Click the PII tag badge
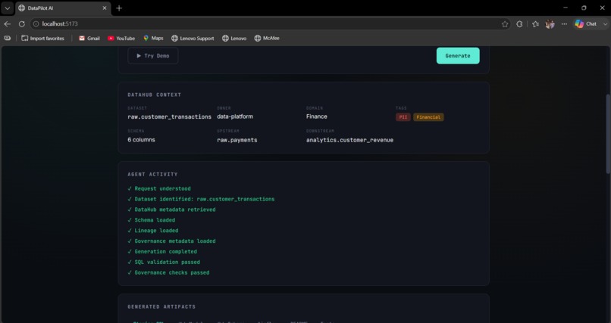 tap(403, 117)
